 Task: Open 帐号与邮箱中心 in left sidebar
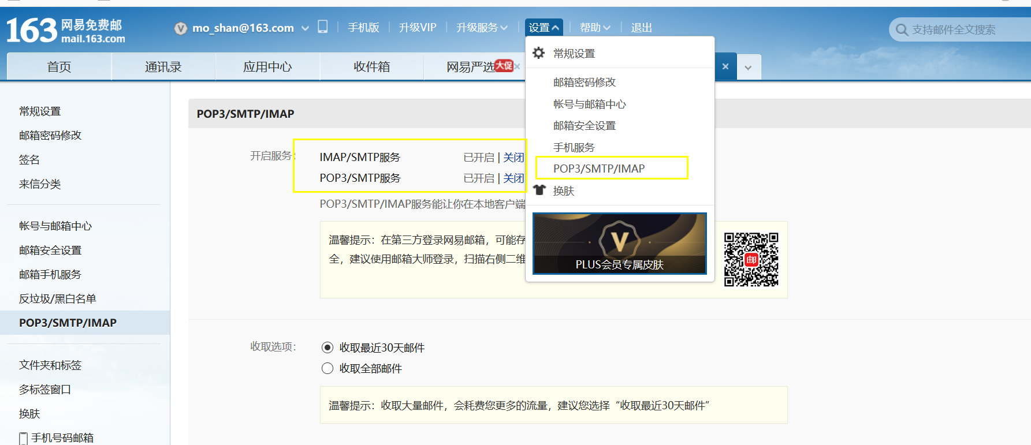coord(55,226)
